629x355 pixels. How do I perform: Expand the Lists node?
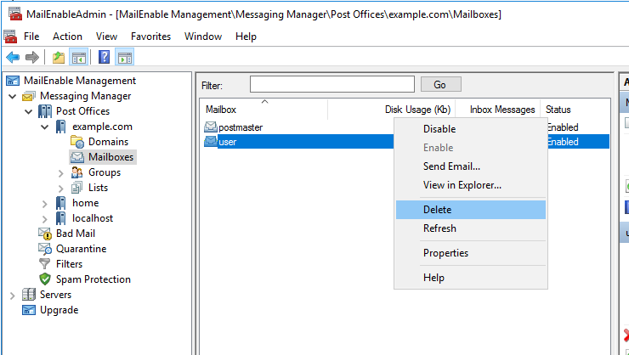point(61,189)
